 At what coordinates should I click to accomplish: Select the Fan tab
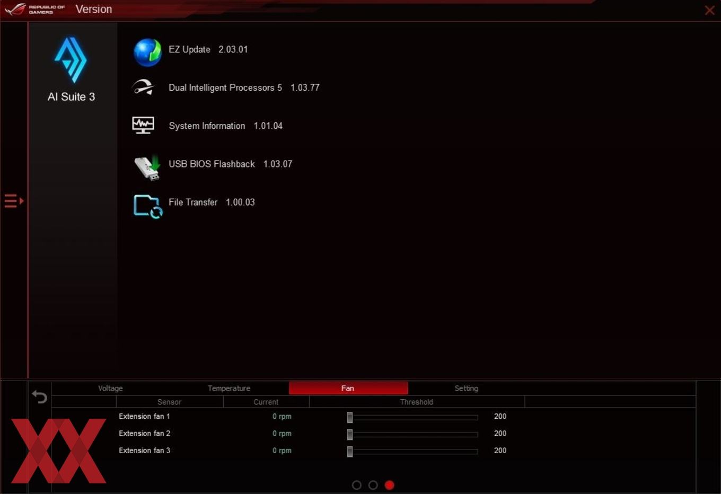tap(348, 389)
